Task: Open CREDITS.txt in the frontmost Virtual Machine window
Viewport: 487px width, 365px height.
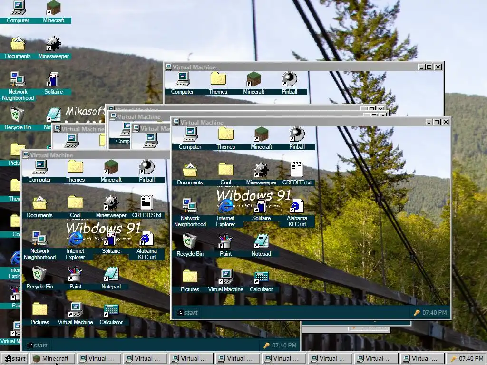Action: [297, 174]
